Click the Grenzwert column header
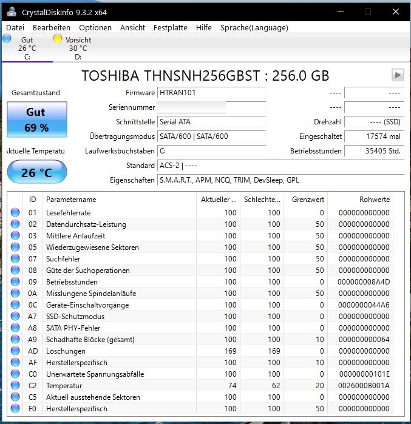The image size is (411, 424). (x=306, y=200)
